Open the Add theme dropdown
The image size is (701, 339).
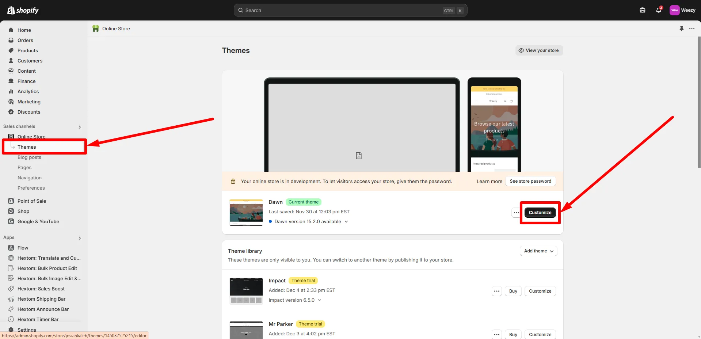tap(538, 251)
